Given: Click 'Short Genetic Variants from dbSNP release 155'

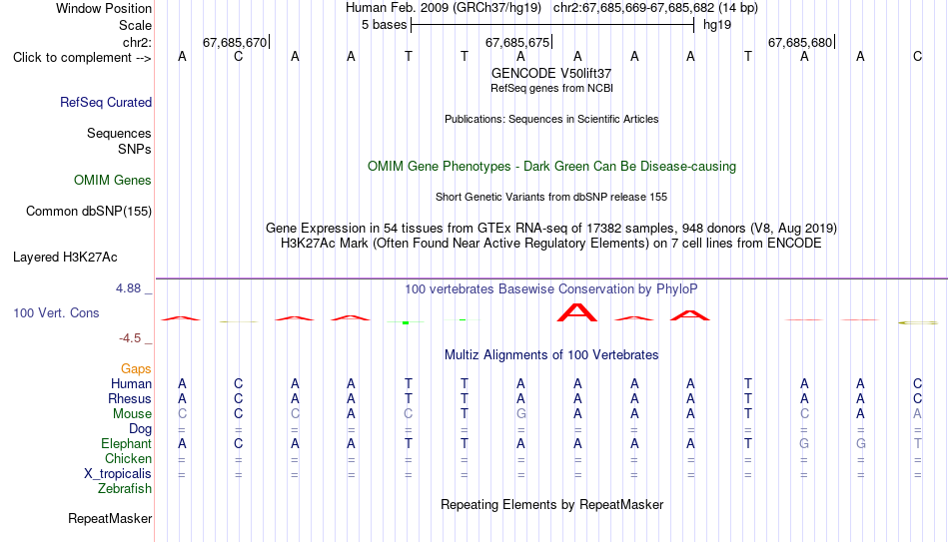Looking at the screenshot, I should 551,197.
